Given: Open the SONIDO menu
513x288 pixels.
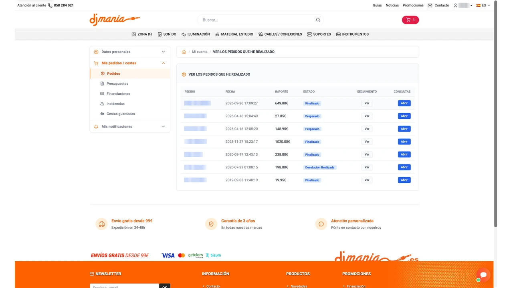Looking at the screenshot, I should tap(167, 34).
